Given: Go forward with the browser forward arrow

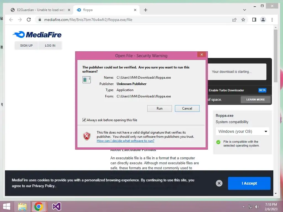Looking at the screenshot, I should (20, 20).
